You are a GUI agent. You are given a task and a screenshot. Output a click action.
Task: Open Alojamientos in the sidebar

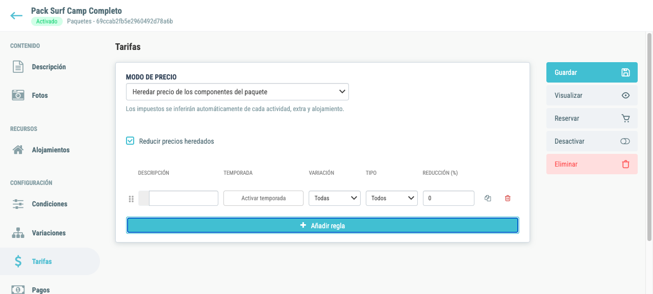[x=50, y=150]
